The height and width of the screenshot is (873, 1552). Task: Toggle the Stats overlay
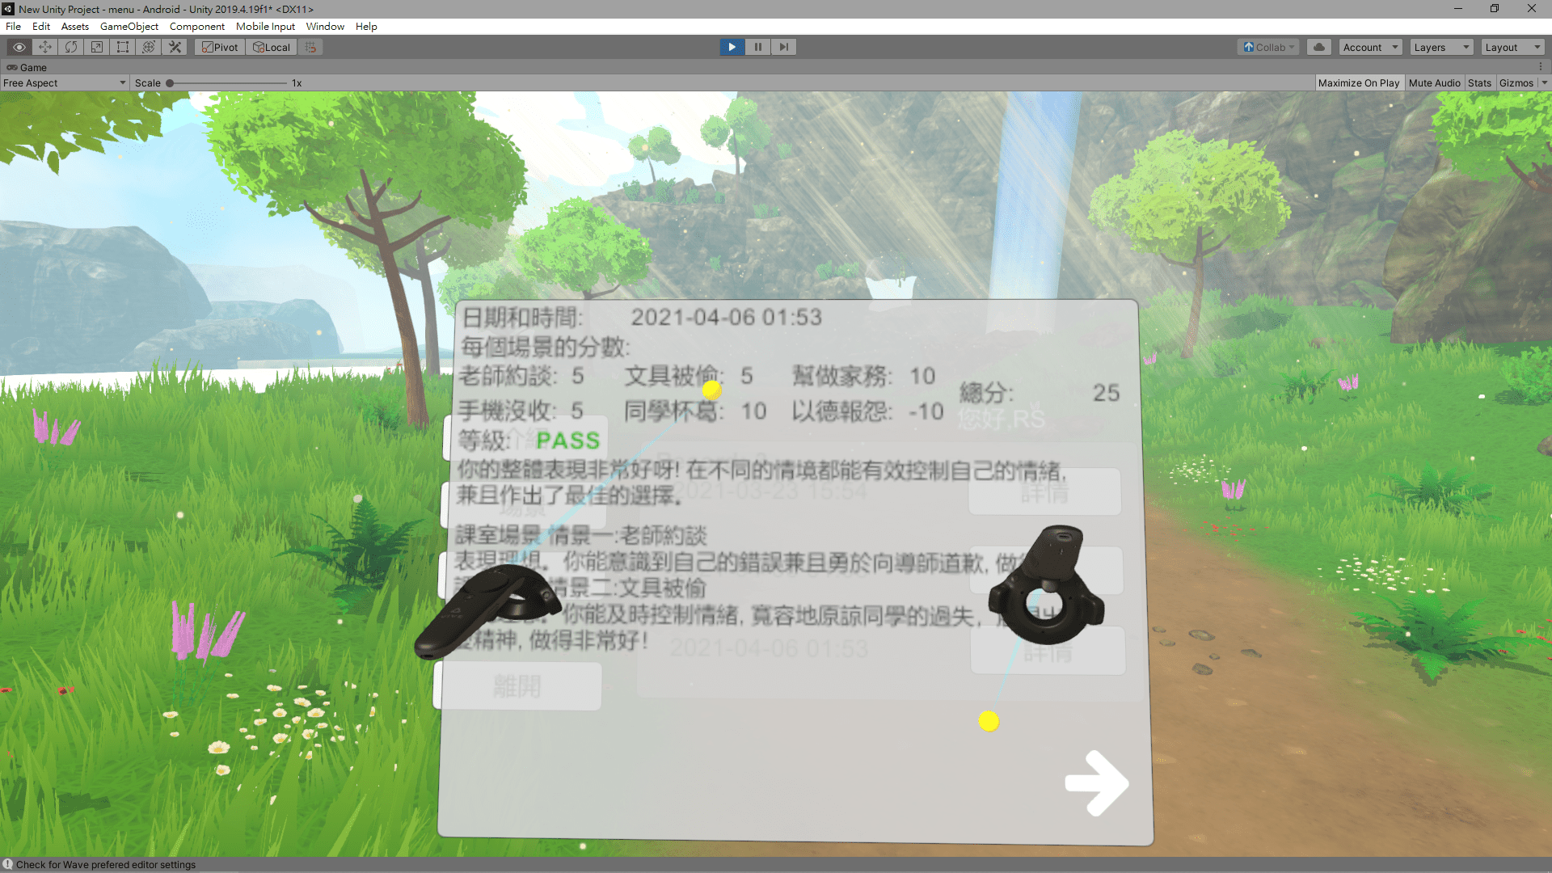[1479, 82]
